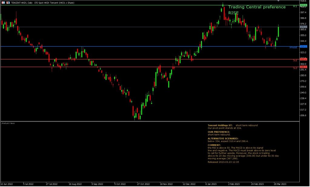Click the R1 line label

(x=295, y=6)
